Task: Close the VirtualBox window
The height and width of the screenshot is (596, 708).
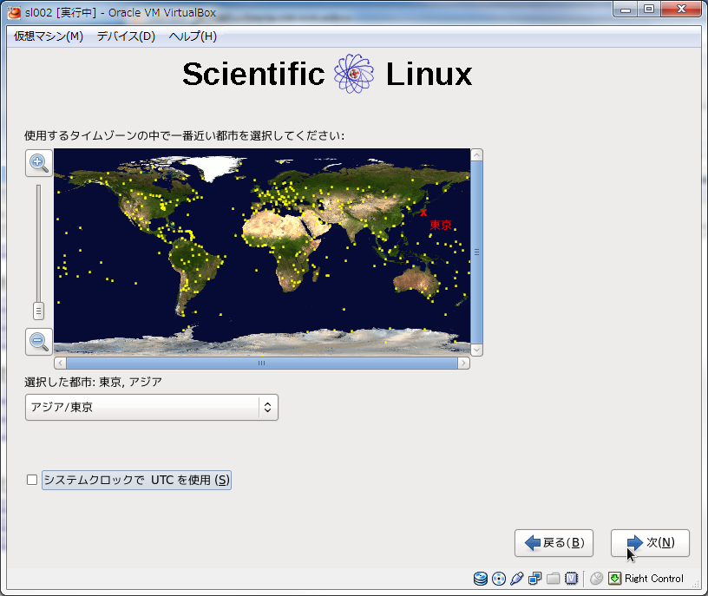Action: tap(681, 10)
